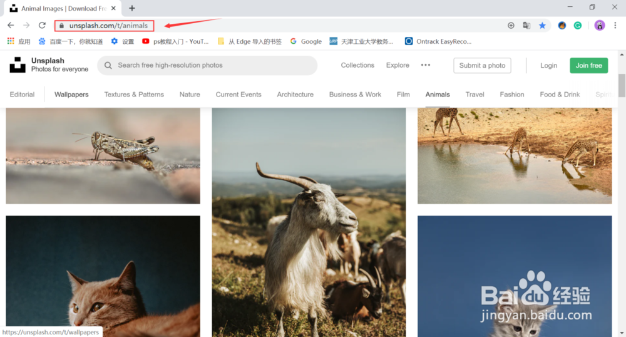This screenshot has width=626, height=337.
Task: Open the Ontrack EasyReco bookmark
Action: 438,41
